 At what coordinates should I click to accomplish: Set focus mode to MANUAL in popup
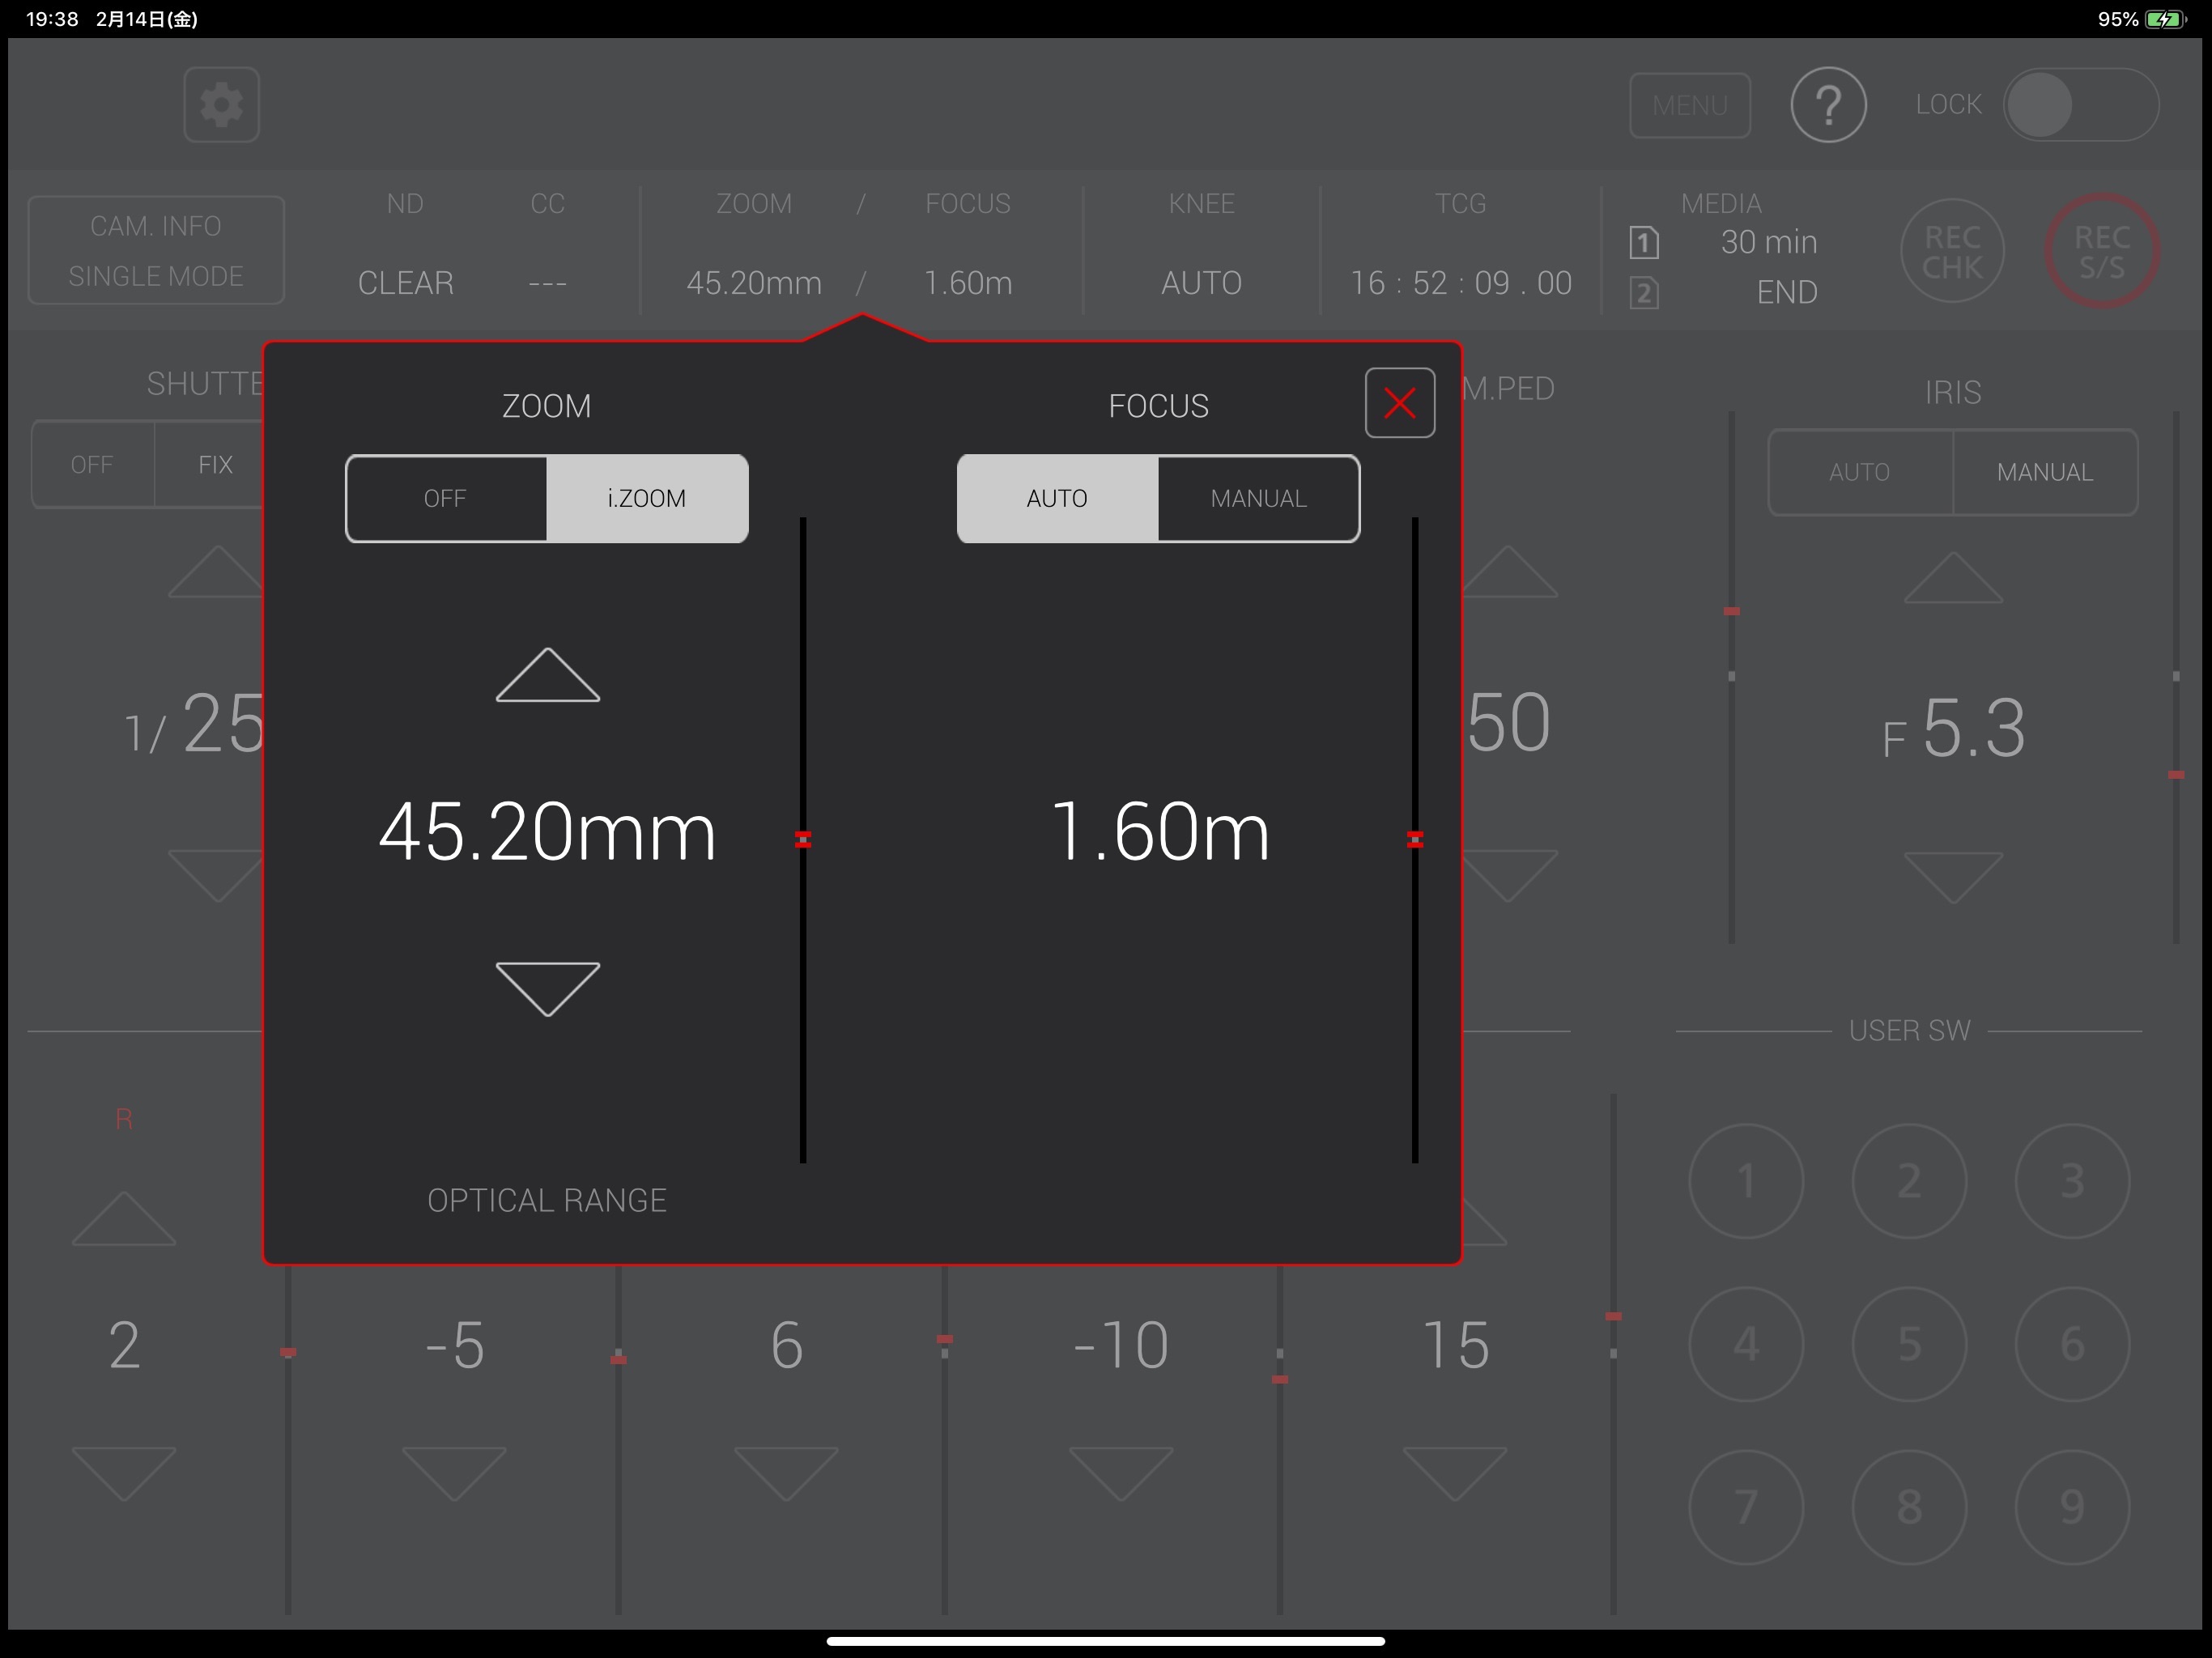(x=1259, y=499)
